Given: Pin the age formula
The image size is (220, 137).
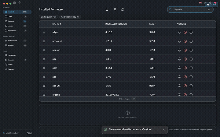Looking at the screenshot, I should pos(179,59).
